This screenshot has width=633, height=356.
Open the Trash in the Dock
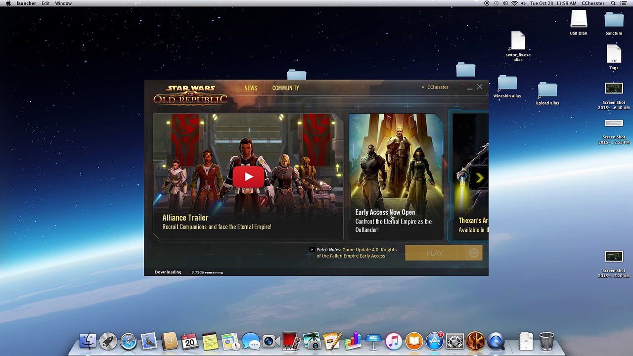tap(546, 341)
